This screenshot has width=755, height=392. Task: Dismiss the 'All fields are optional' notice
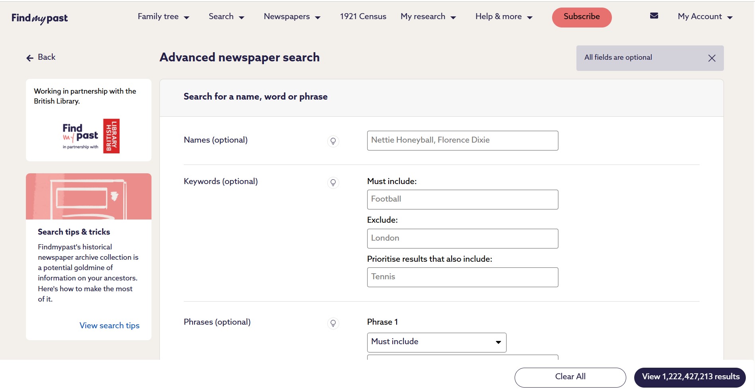click(x=712, y=58)
